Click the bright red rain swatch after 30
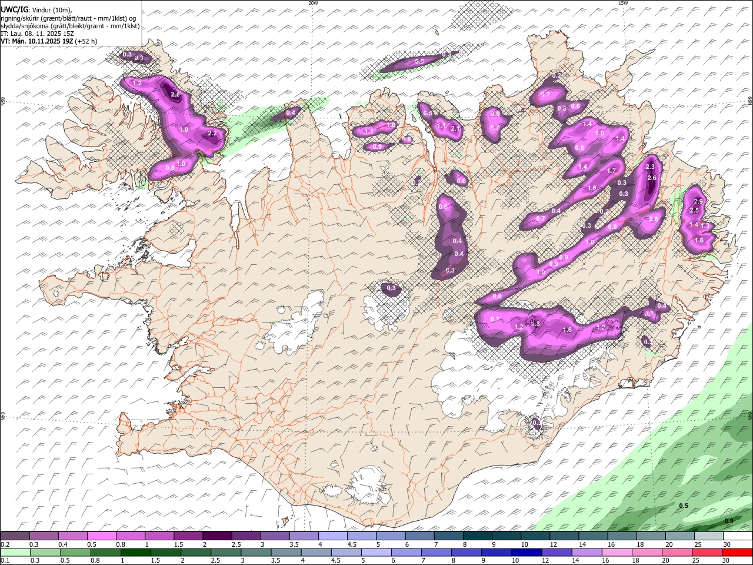The image size is (753, 565). click(x=737, y=552)
